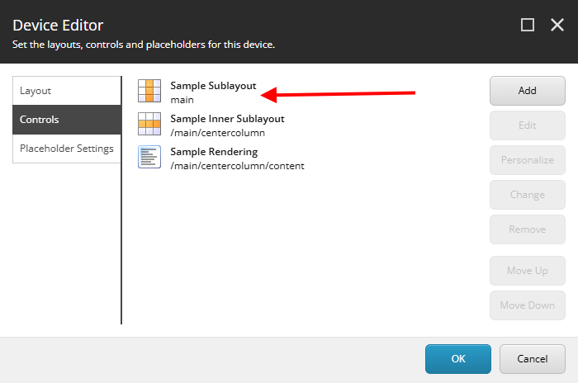The image size is (578, 383).
Task: Click the Add button
Action: (527, 91)
